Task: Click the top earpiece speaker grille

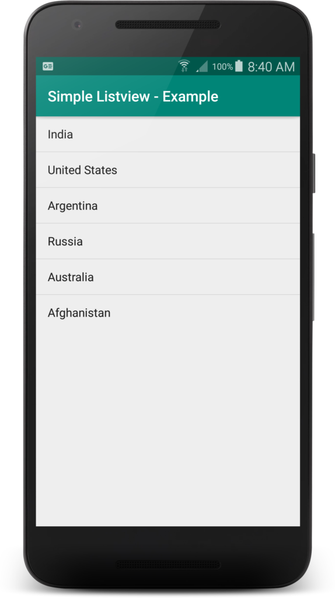Action: pyautogui.click(x=167, y=25)
